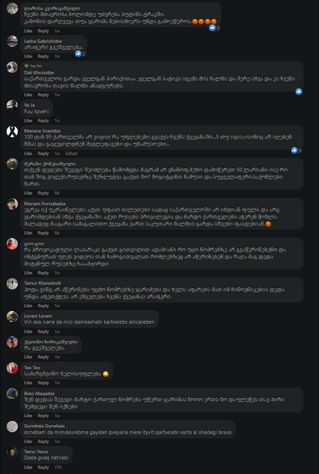
Task: Reply to Va Ja's comment
Action: [43, 121]
